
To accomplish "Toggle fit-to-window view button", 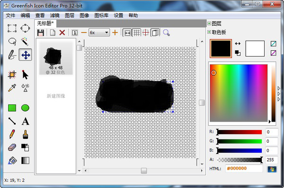I will (x=127, y=33).
